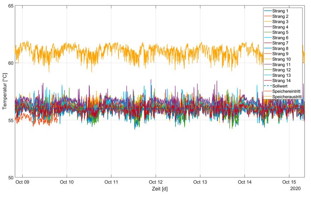Click the 60 tick on the temperature axis
Image resolution: width=311 pixels, height=205 pixels.
click(x=10, y=63)
